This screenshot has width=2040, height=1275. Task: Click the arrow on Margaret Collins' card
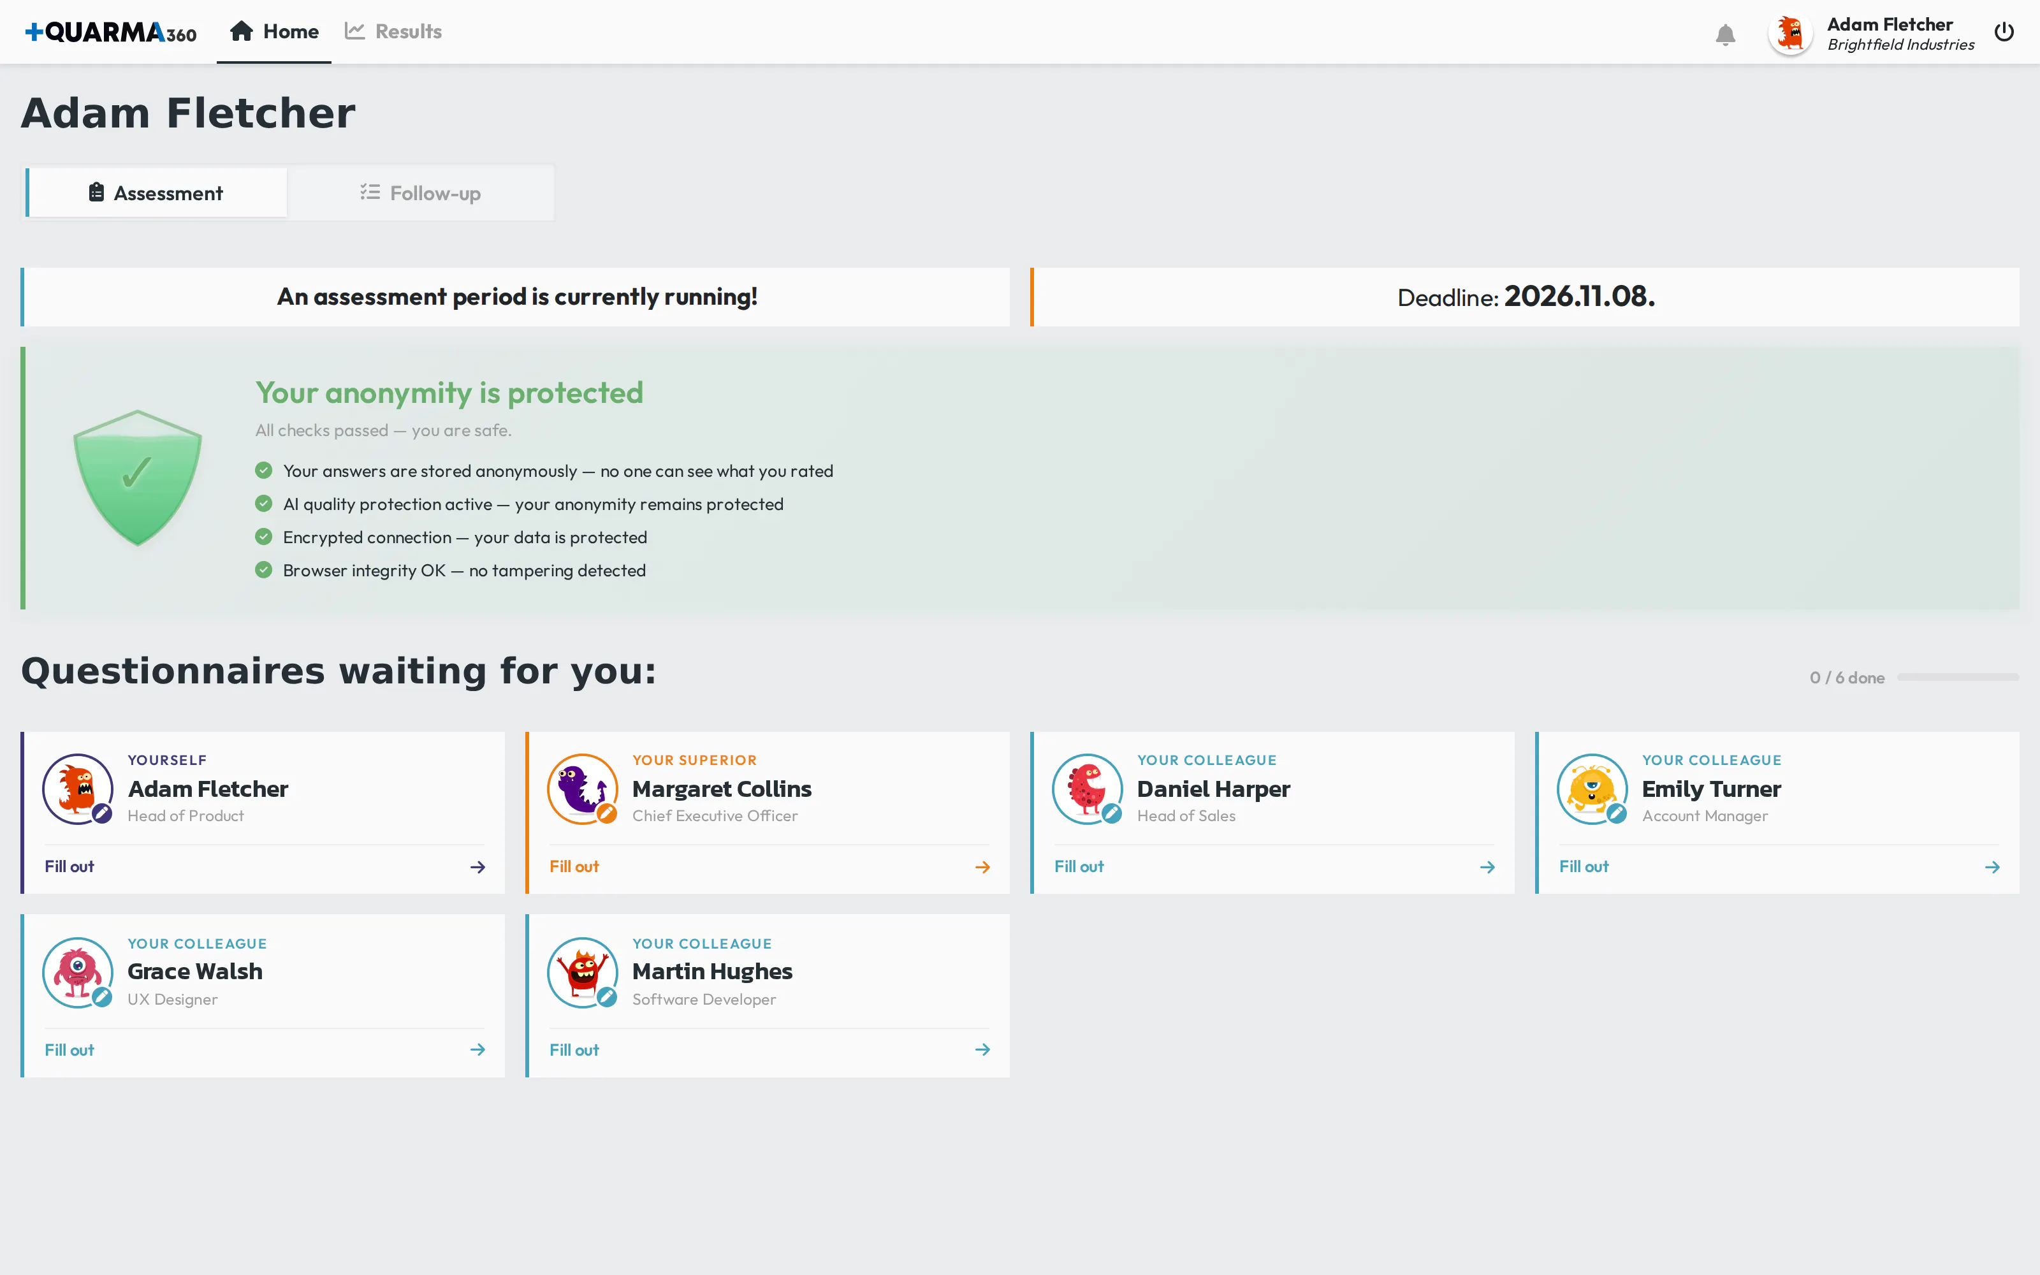(982, 867)
